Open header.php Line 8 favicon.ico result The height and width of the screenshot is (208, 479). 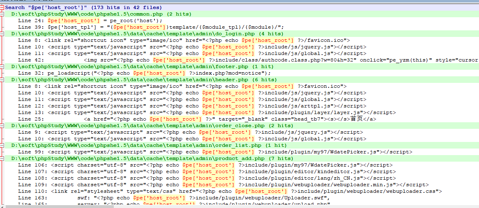coord(182,86)
